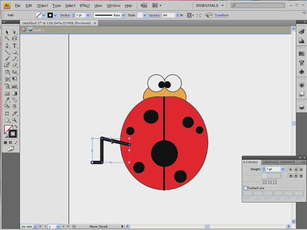Select the Artboard tool
The height and width of the screenshot is (230, 307).
pyautogui.click(x=7, y=113)
